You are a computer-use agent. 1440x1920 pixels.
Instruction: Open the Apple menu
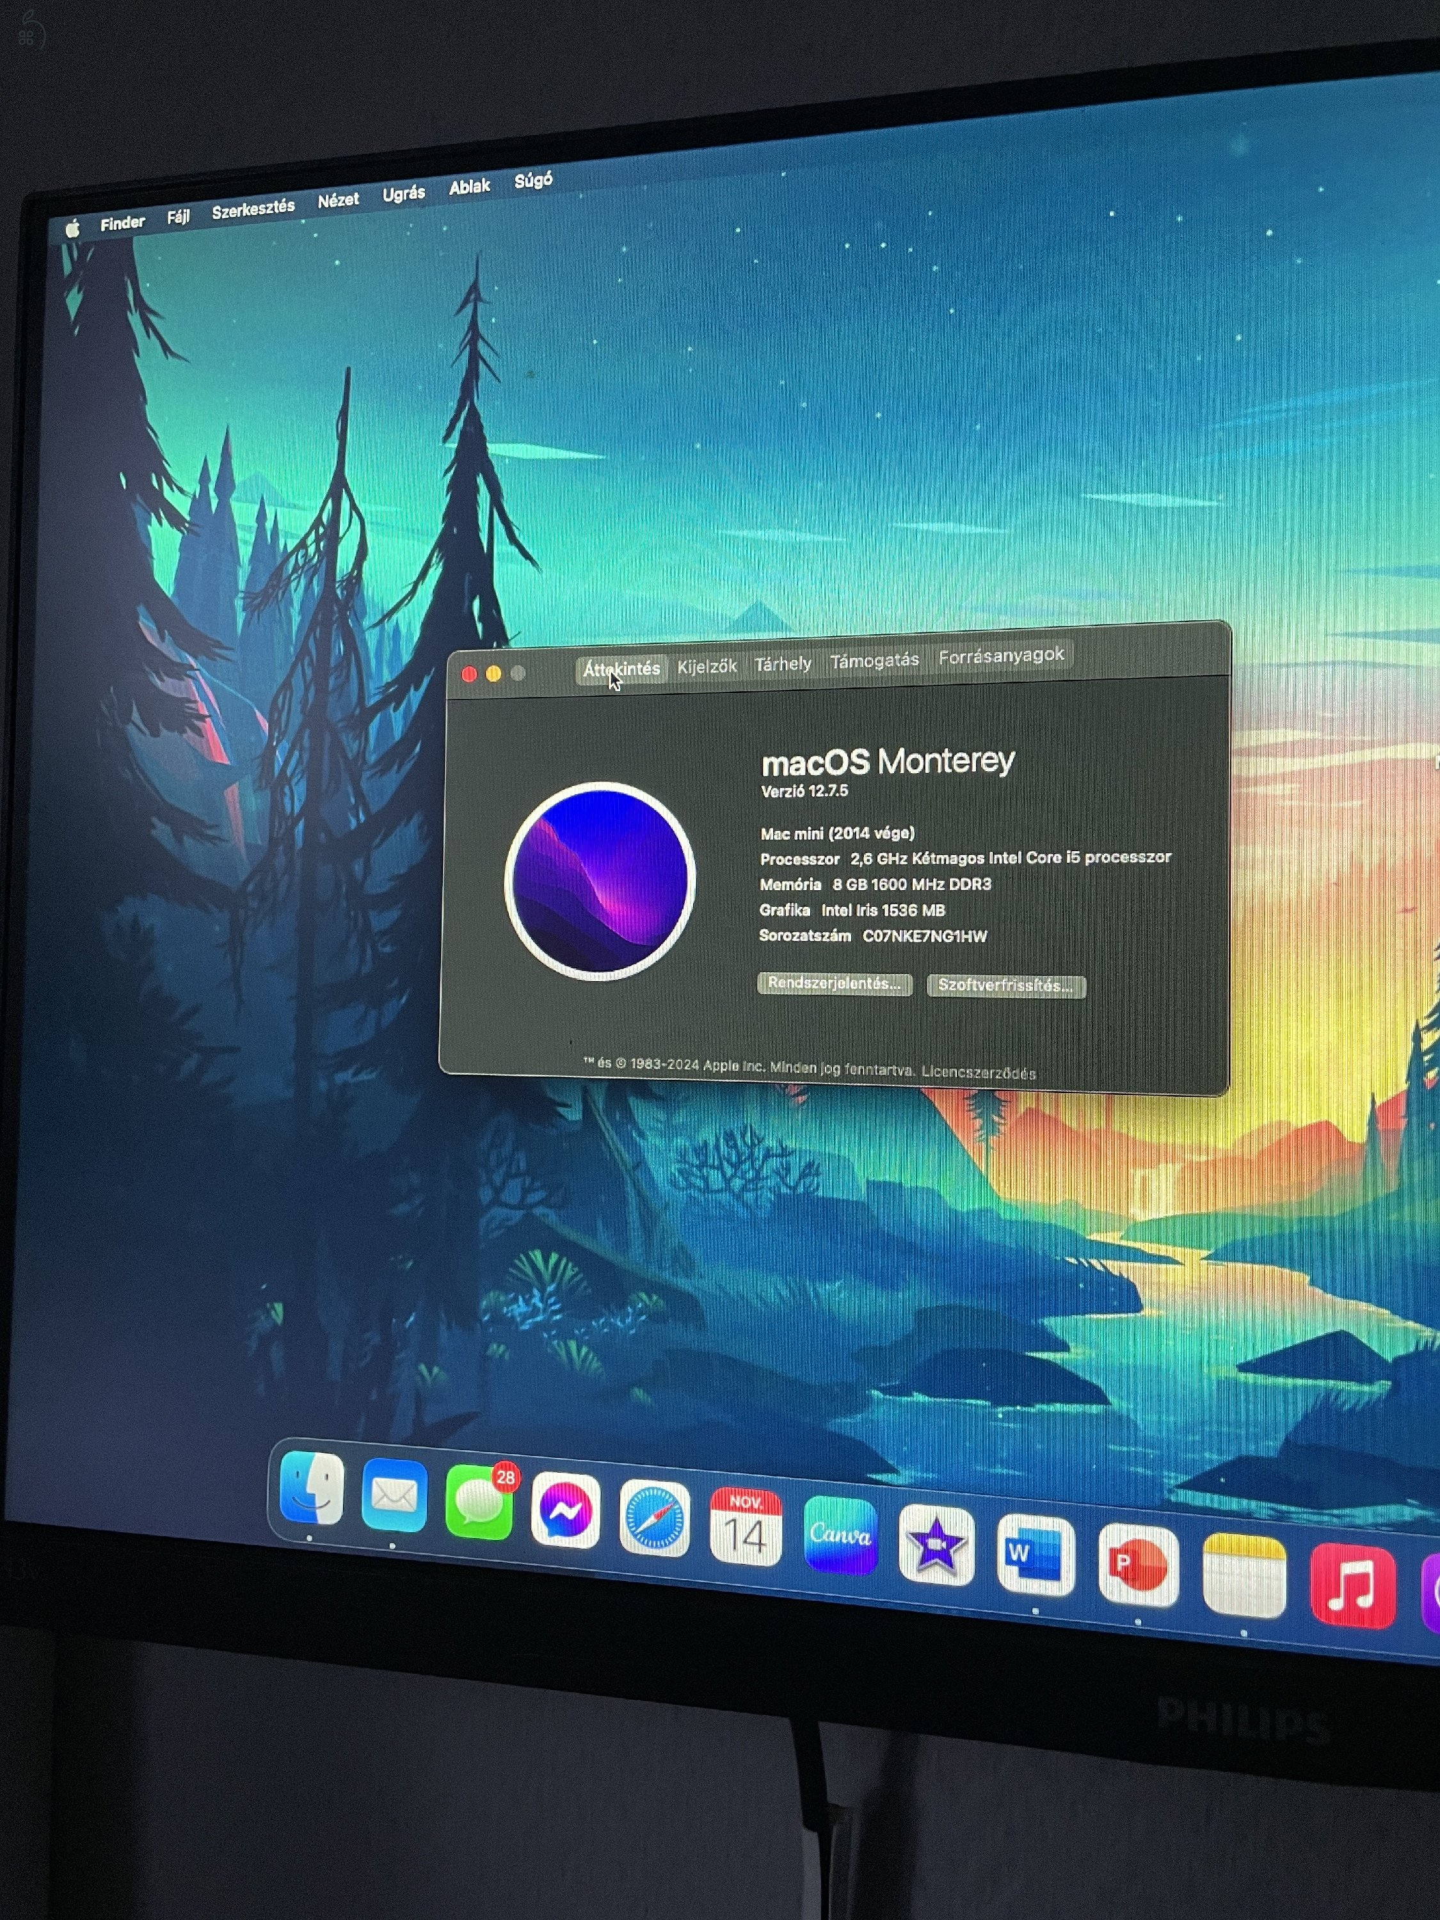[x=73, y=228]
